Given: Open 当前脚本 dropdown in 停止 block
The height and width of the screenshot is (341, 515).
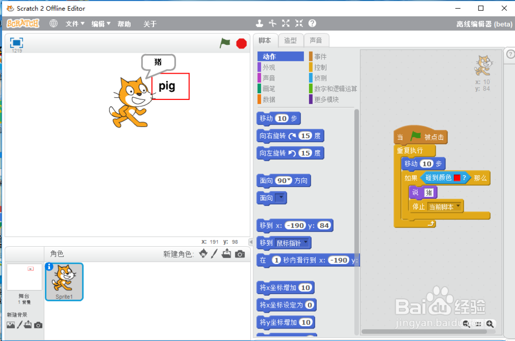Looking at the screenshot, I should [458, 207].
